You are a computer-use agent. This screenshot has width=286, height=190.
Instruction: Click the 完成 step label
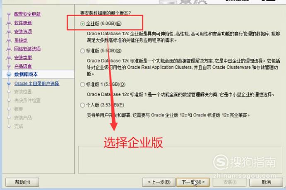[19, 126]
